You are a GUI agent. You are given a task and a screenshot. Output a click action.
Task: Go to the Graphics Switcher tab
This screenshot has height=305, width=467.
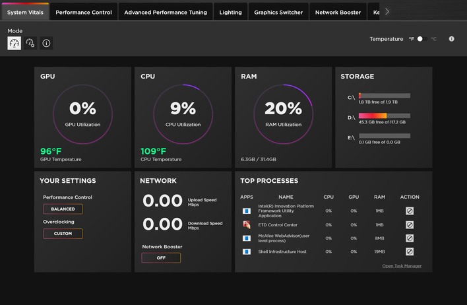(x=278, y=12)
